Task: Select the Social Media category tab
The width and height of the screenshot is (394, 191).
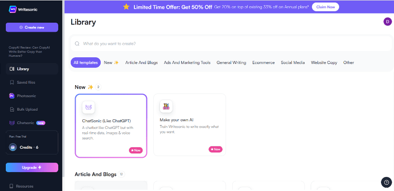Action: pyautogui.click(x=293, y=63)
